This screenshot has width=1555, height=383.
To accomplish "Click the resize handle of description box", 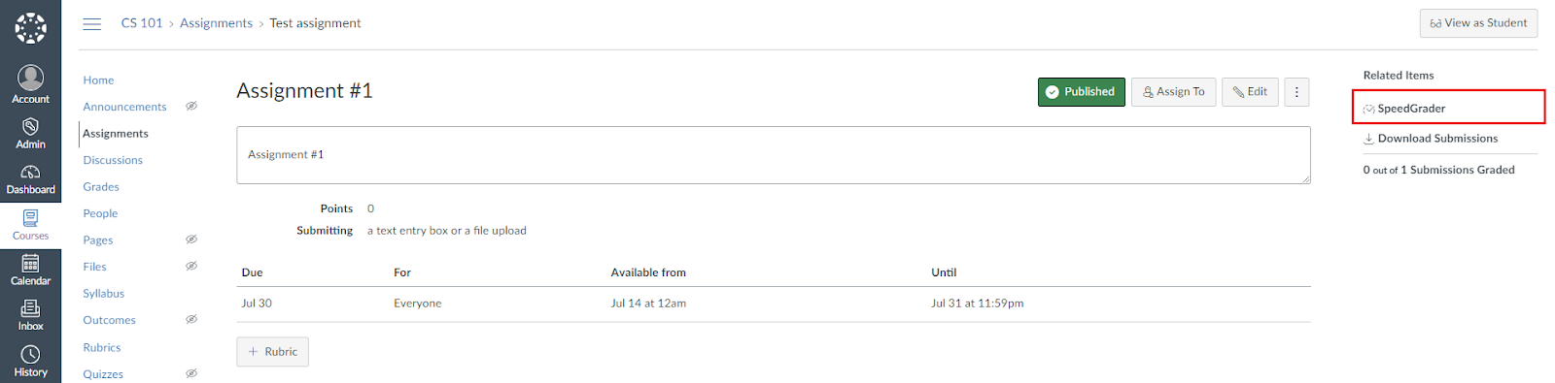I will (1305, 178).
